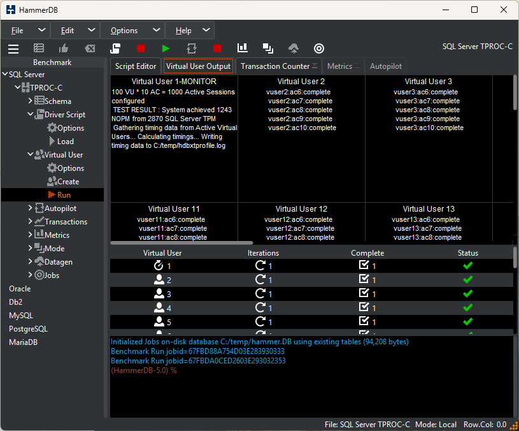Select the Mode tree item
The width and height of the screenshot is (519, 431).
coord(54,249)
